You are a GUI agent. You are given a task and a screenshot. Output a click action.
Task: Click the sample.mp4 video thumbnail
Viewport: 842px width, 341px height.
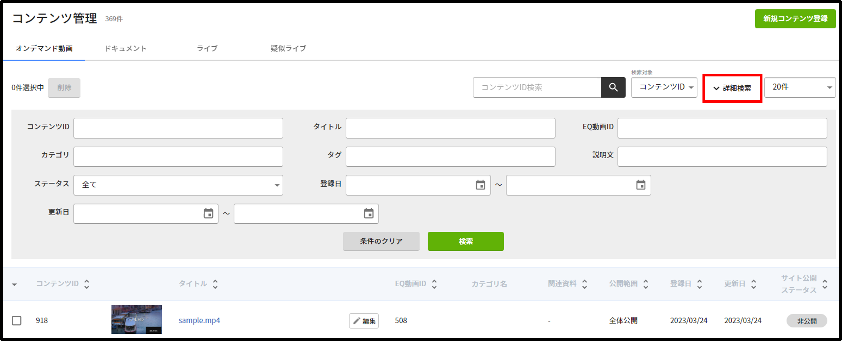(x=137, y=319)
